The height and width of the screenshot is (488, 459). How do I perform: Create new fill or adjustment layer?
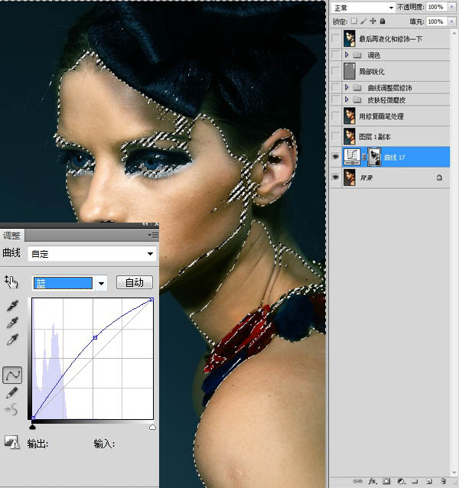point(401,481)
